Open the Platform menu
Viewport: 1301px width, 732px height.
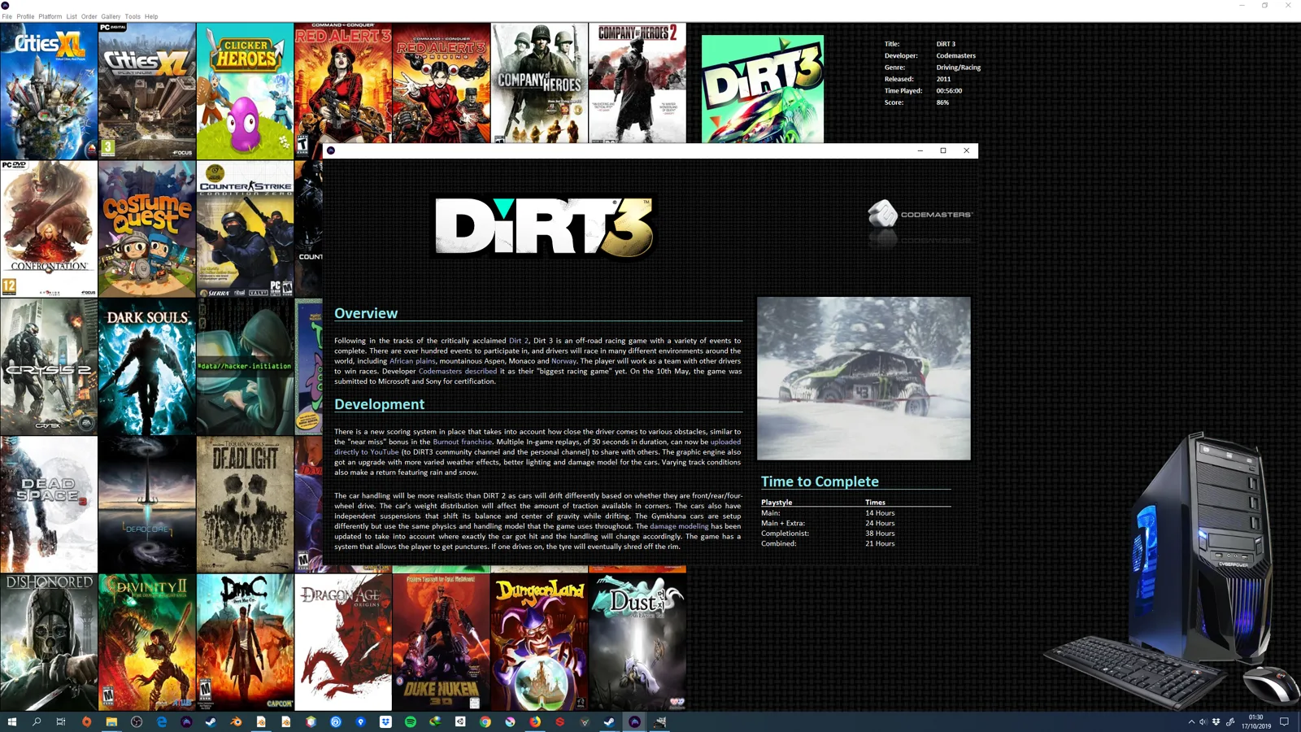[x=50, y=16]
